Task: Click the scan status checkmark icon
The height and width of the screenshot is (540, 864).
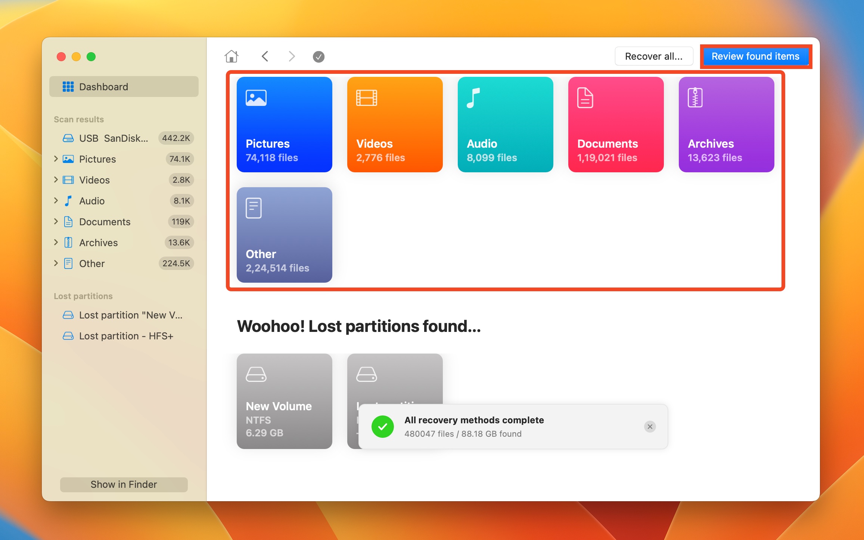Action: 318,57
